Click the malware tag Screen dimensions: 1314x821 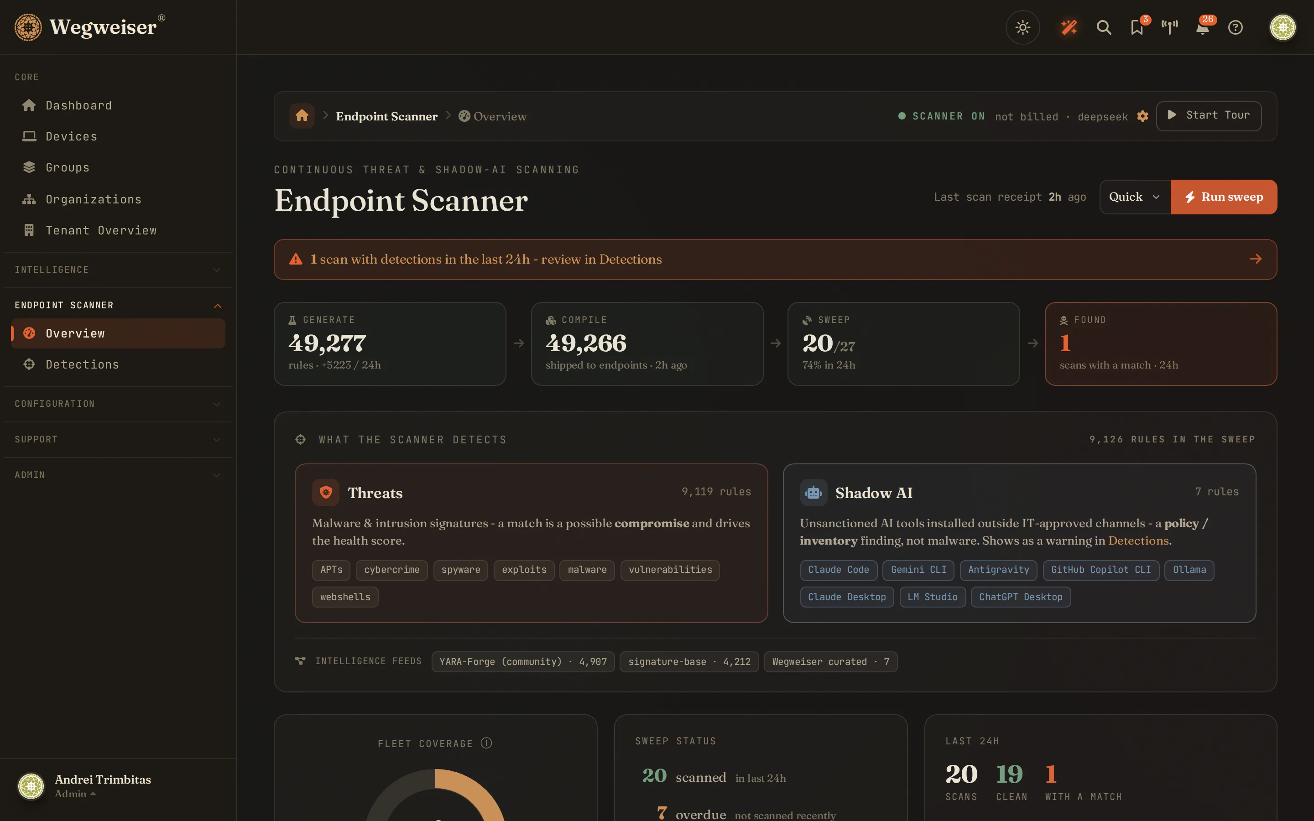[x=587, y=570]
